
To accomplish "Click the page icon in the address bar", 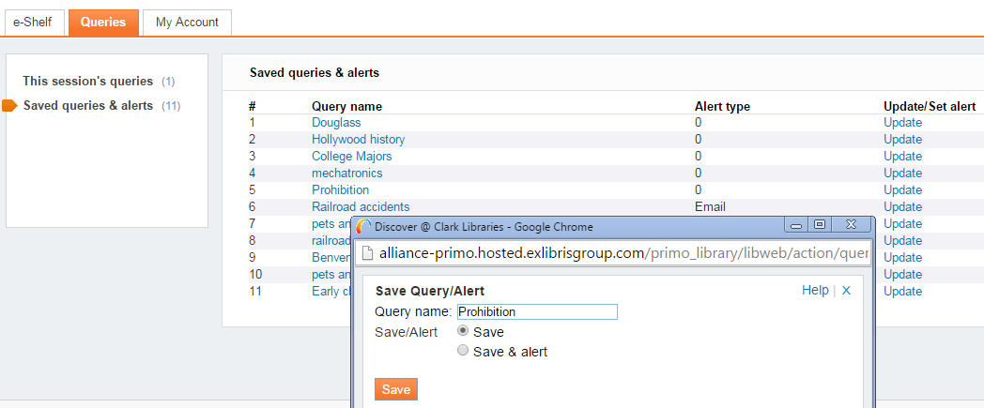I will (367, 253).
